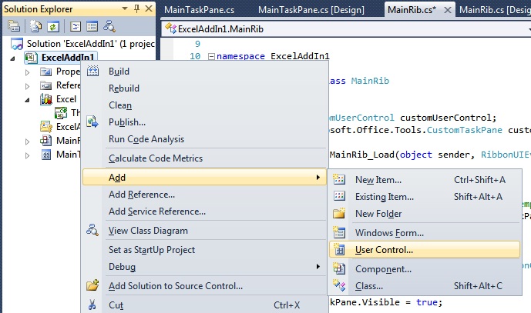The image size is (531, 313).
Task: Click the Publish globe icon
Action: coord(92,122)
